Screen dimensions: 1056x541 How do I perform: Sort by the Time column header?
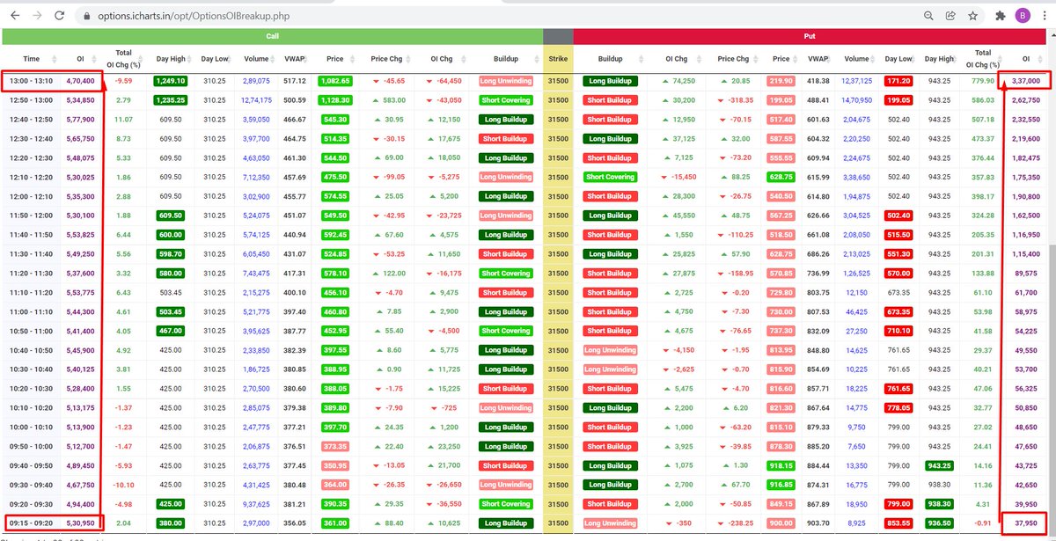tap(30, 59)
